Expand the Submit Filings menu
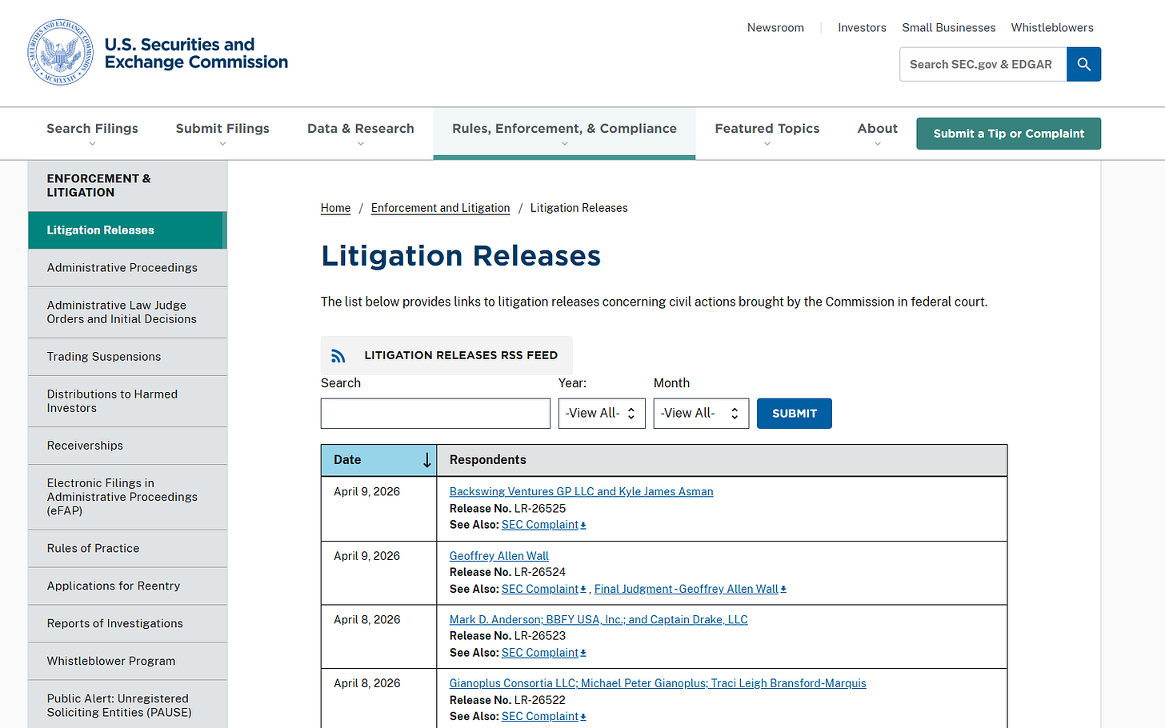This screenshot has width=1165, height=728. coord(222,134)
